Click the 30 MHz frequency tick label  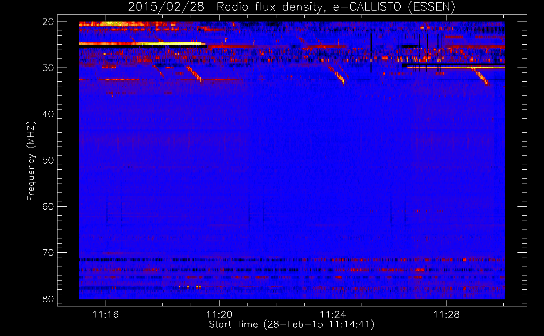pyautogui.click(x=48, y=68)
